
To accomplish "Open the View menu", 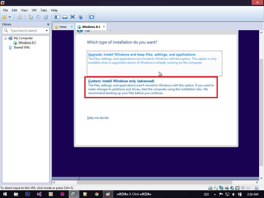I will [x=24, y=10].
